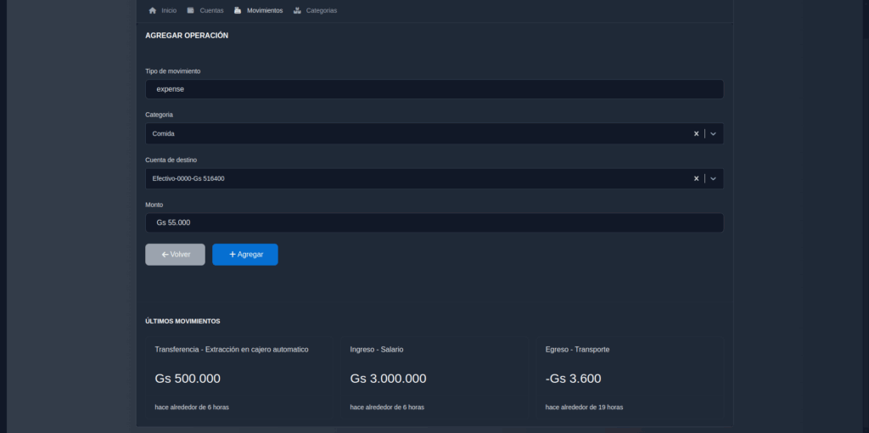Expand the Cuenta de destino dropdown arrow
The image size is (869, 433).
point(713,178)
